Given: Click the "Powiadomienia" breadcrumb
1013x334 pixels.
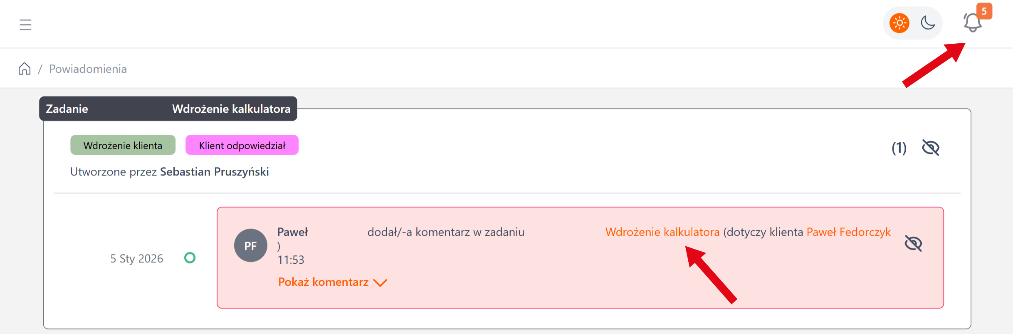Looking at the screenshot, I should 88,69.
